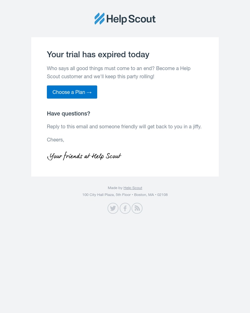This screenshot has height=313, width=250.
Task: Click the Choose a Plan button
Action: 72,92
